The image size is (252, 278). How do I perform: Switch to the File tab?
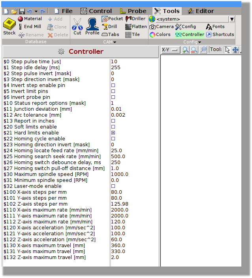pos(63,11)
